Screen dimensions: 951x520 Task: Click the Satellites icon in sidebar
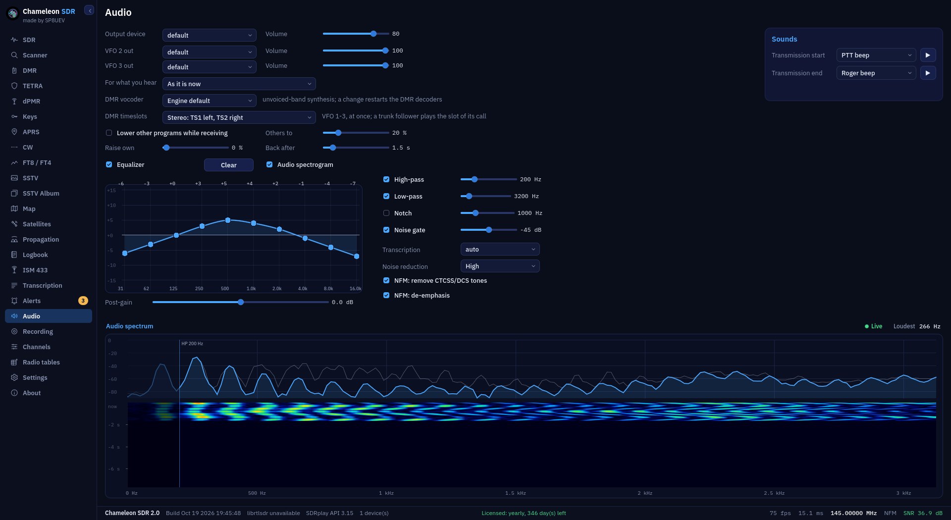coord(14,224)
